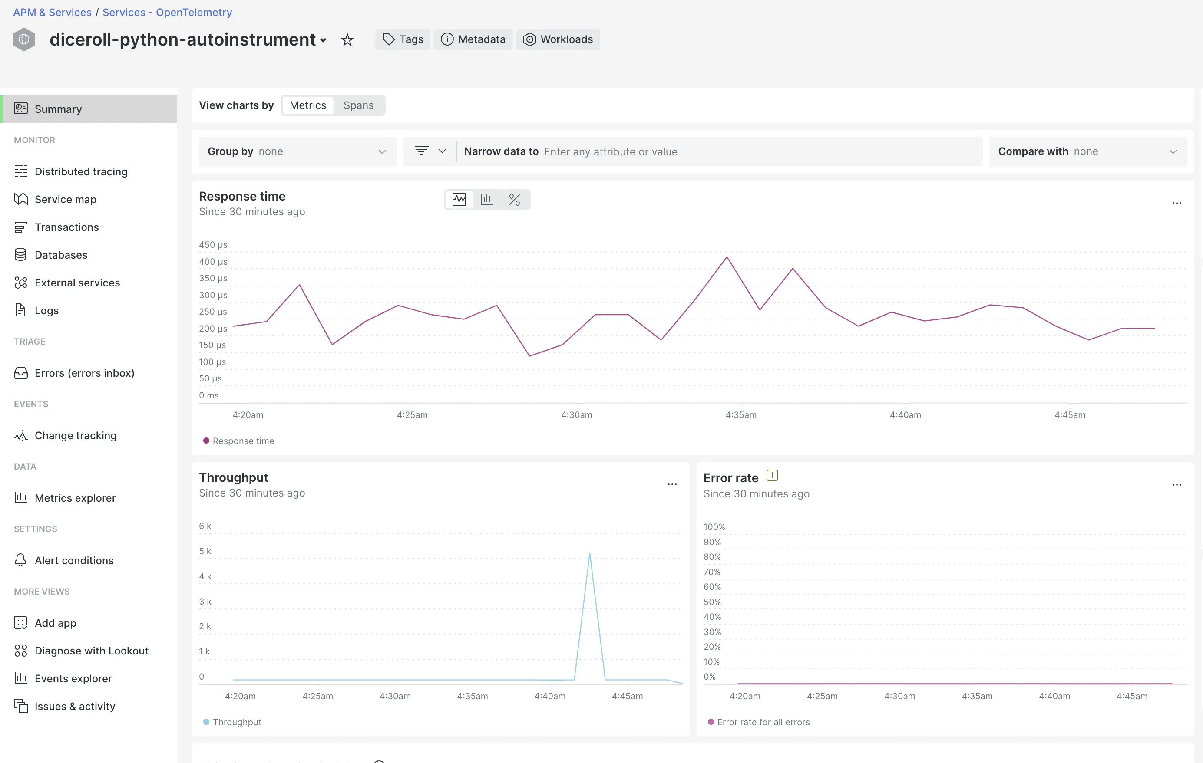This screenshot has height=763, width=1203.
Task: Open Metrics explorer icon
Action: (x=20, y=498)
